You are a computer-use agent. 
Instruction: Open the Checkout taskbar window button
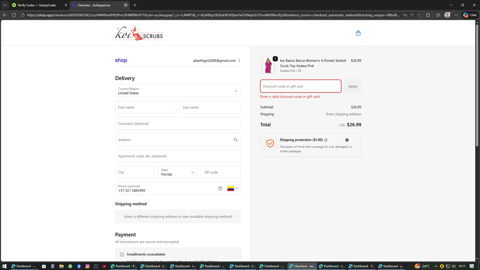[302, 266]
